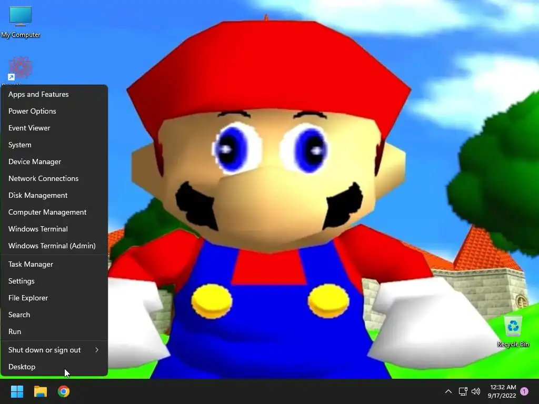Open Device Manager menu entry
The width and height of the screenshot is (539, 404).
54,161
